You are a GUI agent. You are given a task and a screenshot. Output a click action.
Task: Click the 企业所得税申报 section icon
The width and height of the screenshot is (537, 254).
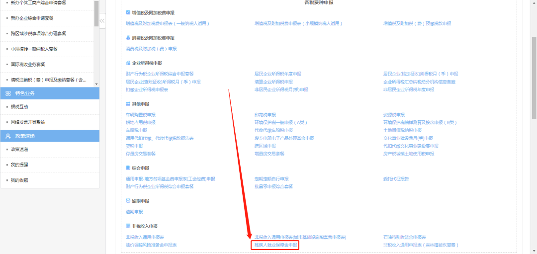coord(128,63)
